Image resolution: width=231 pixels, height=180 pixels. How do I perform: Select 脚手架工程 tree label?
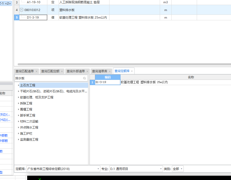(28, 115)
